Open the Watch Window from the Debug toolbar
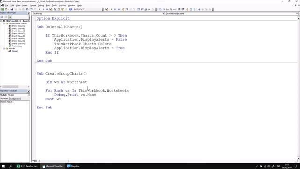Screen dimensions: 300x169 click(x=146, y=9)
